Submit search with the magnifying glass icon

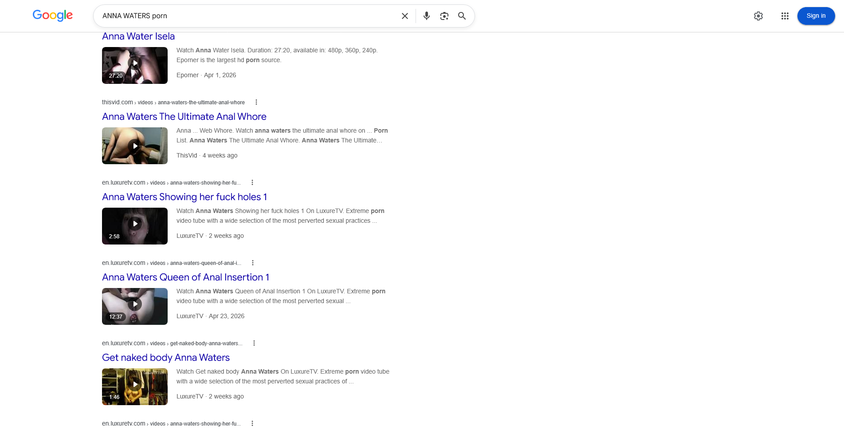462,16
